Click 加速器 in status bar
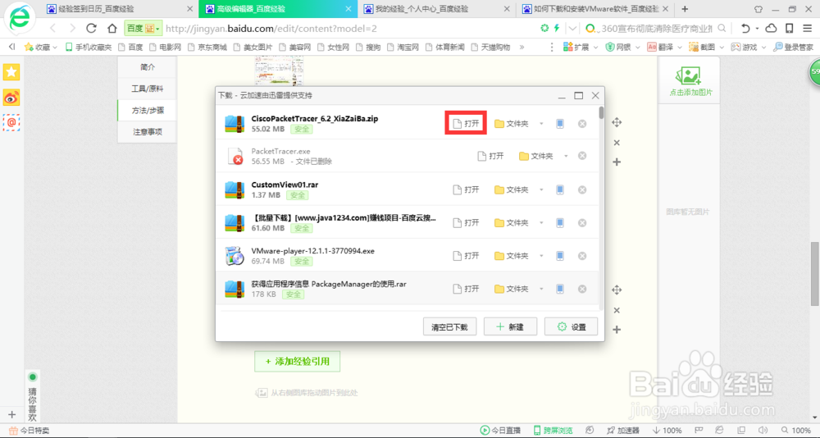Image resolution: width=820 pixels, height=438 pixels. [623, 431]
